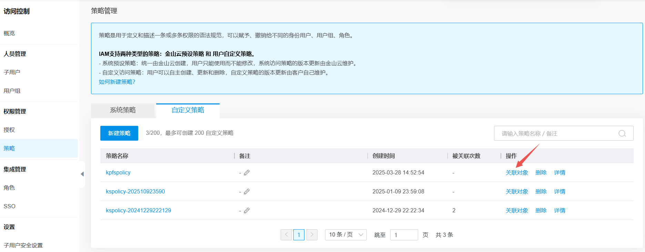This screenshot has height=252, width=645.
Task: Go to the previous page arrow in pagination
Action: click(x=286, y=235)
